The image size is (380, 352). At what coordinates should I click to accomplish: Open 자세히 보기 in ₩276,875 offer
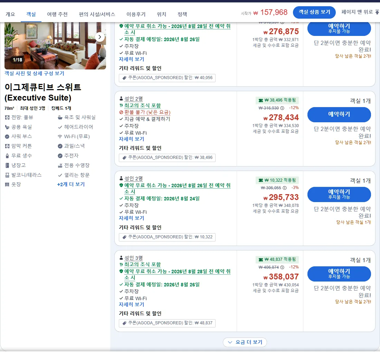click(x=132, y=59)
